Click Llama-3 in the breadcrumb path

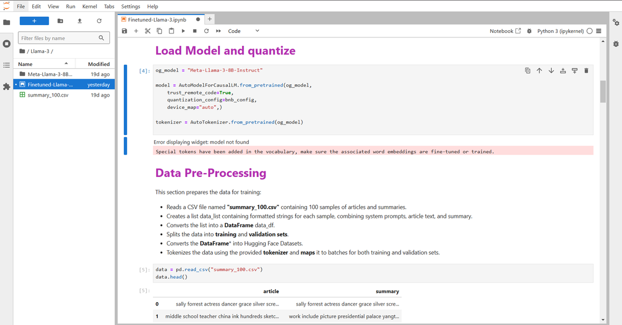click(x=40, y=51)
